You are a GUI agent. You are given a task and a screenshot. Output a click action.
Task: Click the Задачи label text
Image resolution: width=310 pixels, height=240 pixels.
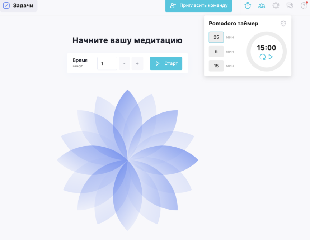pos(23,5)
